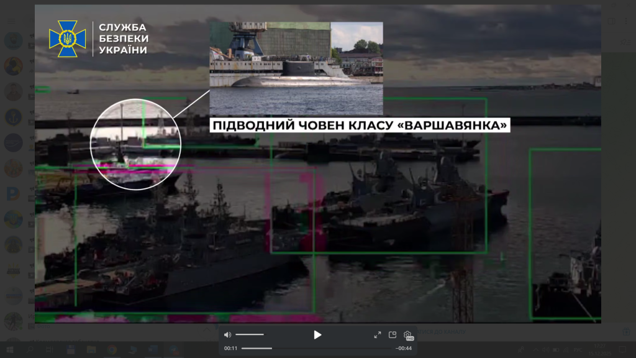Launch Google Chrome from the taskbar
This screenshot has width=636, height=358.
[112, 350]
